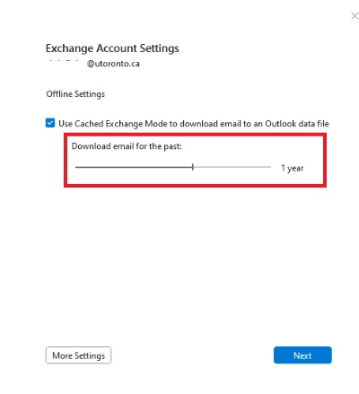Select the slider handle for download period
Screen dimensions: 359x394
(193, 167)
